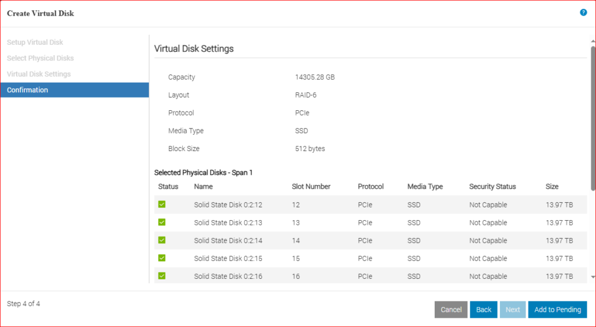Open Virtual Disk Settings step in sidebar
596x327 pixels.
(x=39, y=74)
